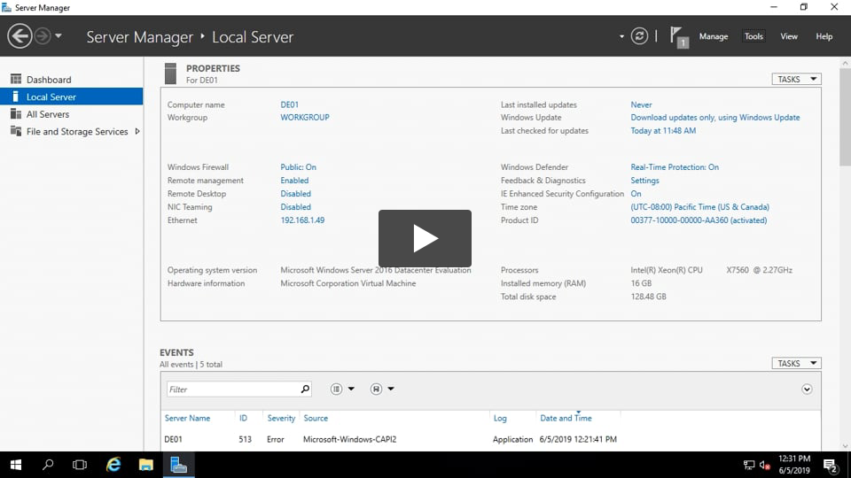The image size is (851, 478).
Task: Expand File and Storage Services
Action: [137, 132]
